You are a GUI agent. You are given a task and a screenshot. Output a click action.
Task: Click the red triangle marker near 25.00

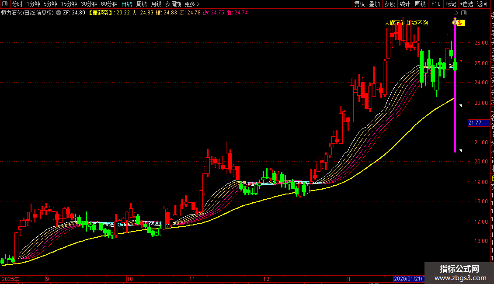click(461, 61)
